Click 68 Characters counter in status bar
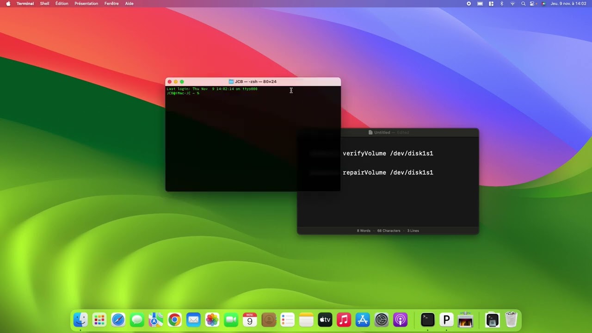Image resolution: width=592 pixels, height=333 pixels. pos(388,231)
